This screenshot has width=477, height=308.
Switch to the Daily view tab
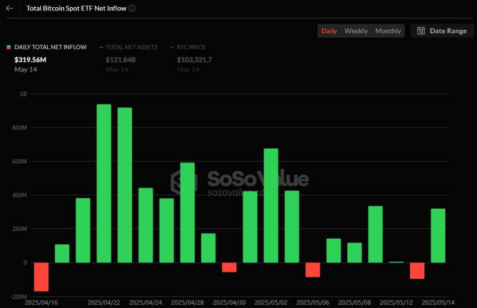(329, 31)
